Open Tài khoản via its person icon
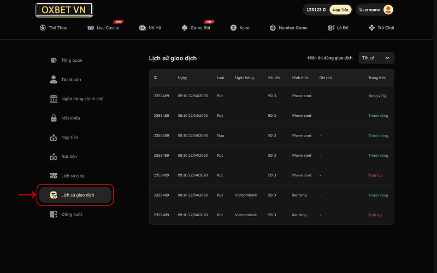 tap(54, 79)
